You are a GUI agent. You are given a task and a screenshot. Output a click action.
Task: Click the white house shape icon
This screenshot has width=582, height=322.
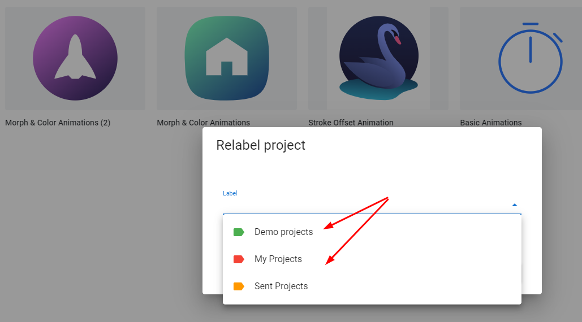point(227,56)
